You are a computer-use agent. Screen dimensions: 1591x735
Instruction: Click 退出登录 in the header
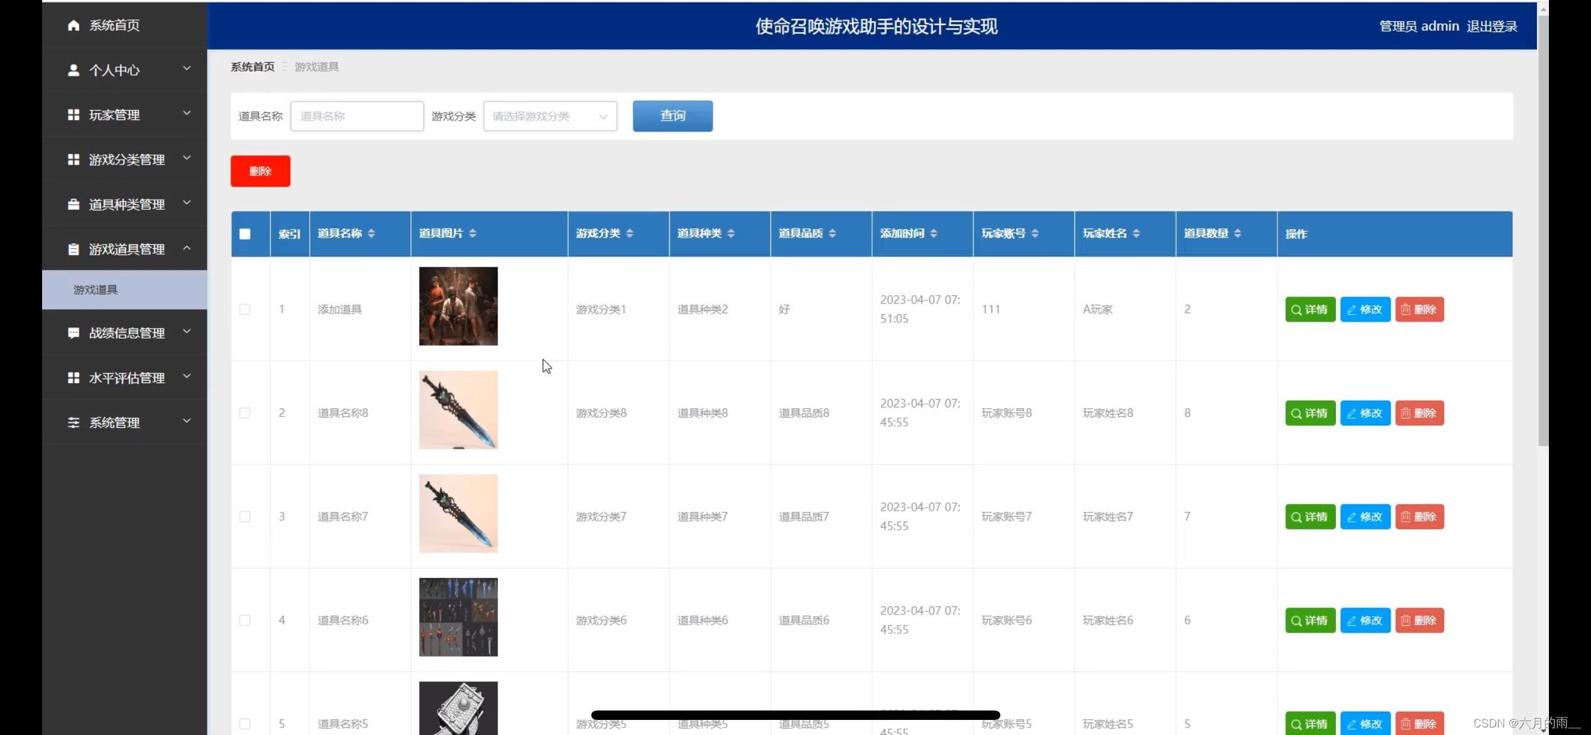(x=1492, y=26)
